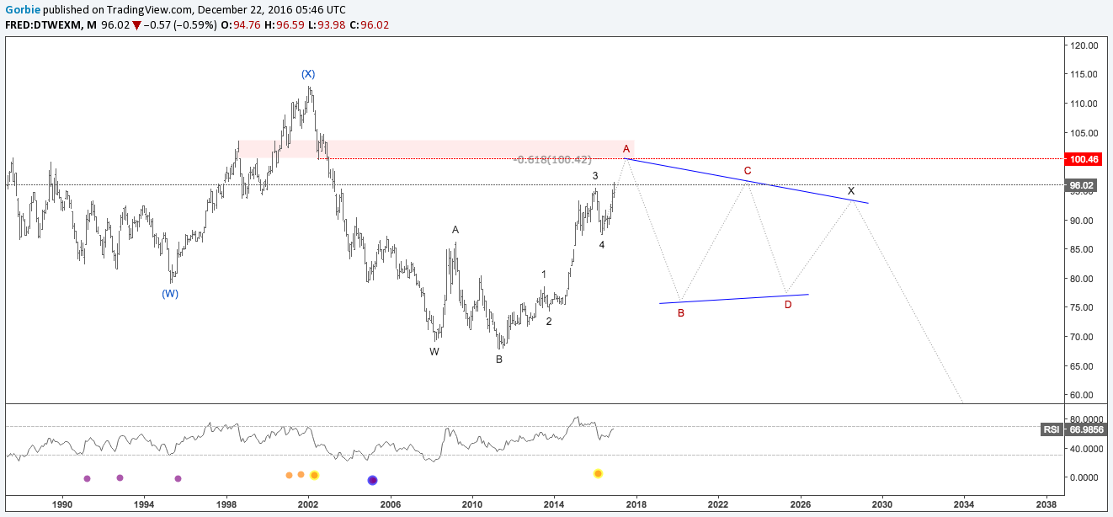The height and width of the screenshot is (517, 1113).
Task: Click the red B projection label
Action: pos(681,313)
